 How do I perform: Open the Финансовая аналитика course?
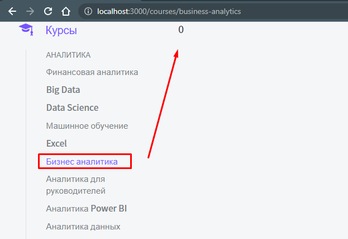pyautogui.click(x=92, y=72)
